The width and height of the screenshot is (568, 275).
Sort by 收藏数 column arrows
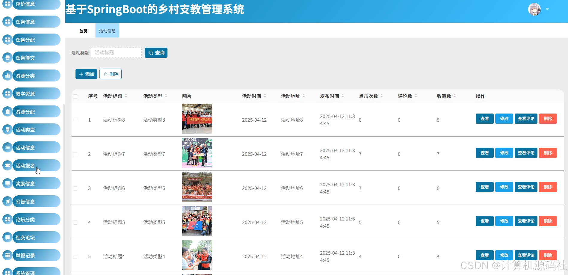click(455, 96)
